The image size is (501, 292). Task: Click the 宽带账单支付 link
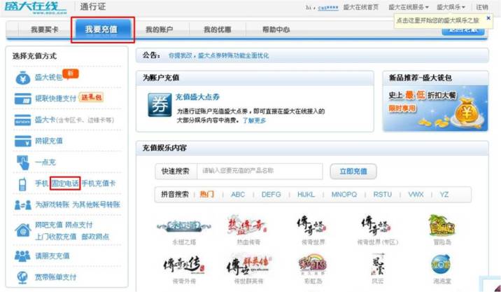pos(55,277)
